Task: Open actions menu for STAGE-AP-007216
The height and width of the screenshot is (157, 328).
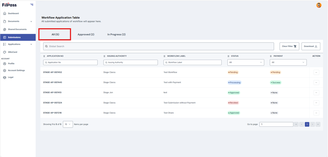Action: (316, 113)
